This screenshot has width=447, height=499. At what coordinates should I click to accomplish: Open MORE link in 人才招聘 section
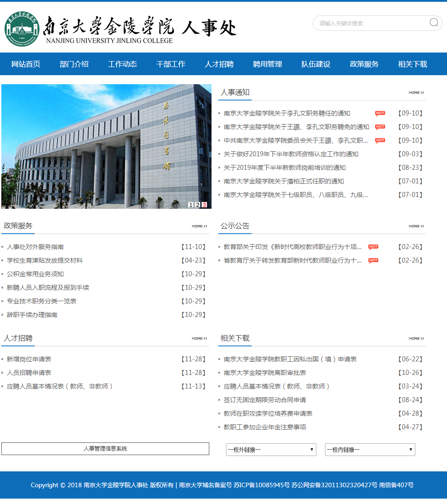(x=199, y=338)
